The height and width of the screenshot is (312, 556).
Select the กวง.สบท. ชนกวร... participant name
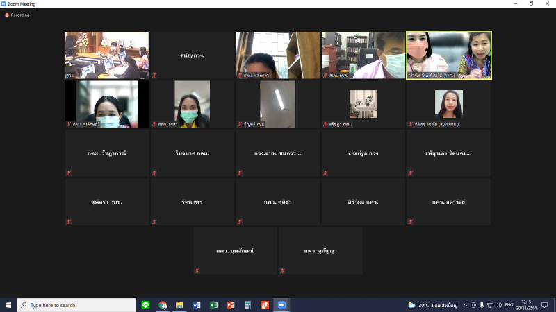coord(277,153)
